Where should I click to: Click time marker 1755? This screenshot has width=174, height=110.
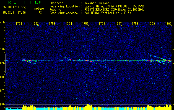pyautogui.click(x=85, y=23)
